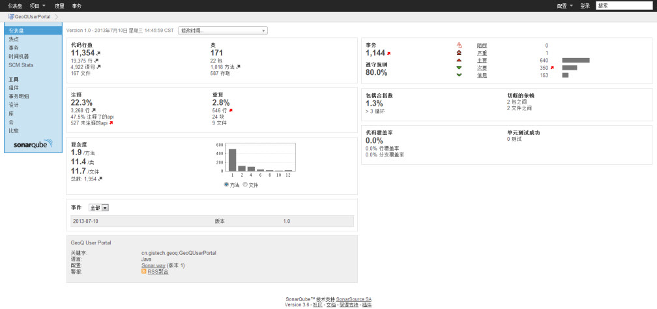Click the 80.0% rules compliance value
Screen dimensions: 657x309
[x=377, y=72]
